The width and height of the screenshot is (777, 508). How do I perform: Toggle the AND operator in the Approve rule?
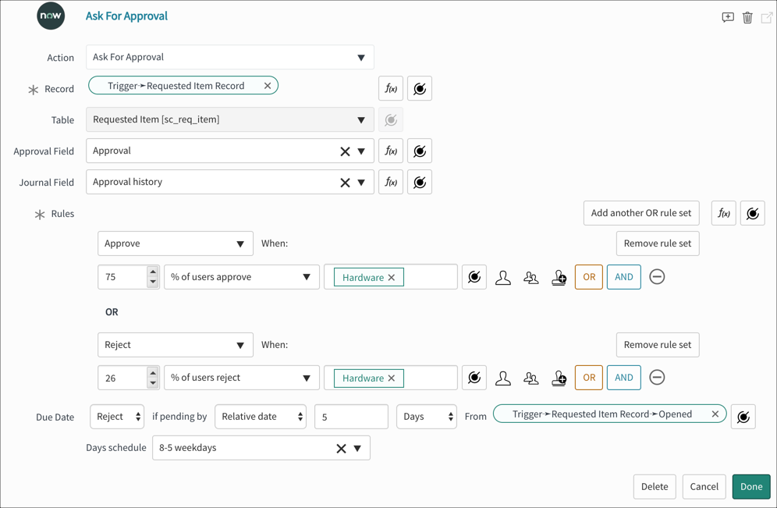tap(623, 277)
